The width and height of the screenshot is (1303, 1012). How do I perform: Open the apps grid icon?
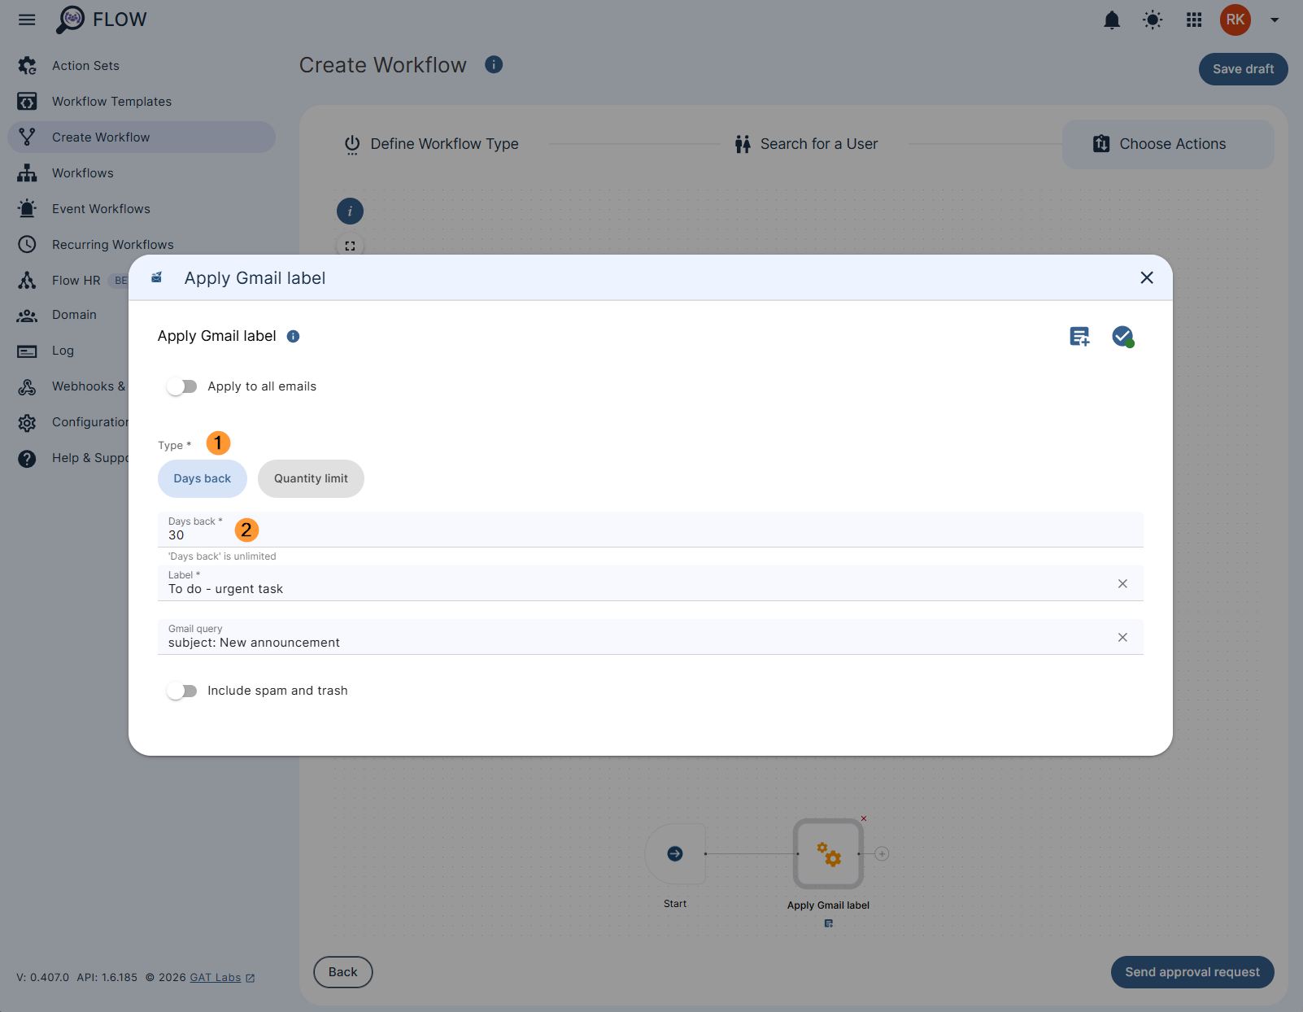(1194, 20)
